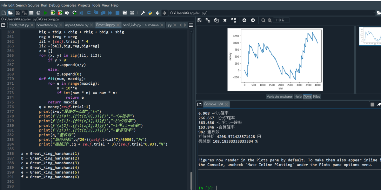This screenshot has height=190, width=381.
Task: Click the 118% zoom level field
Action: coord(281,20)
